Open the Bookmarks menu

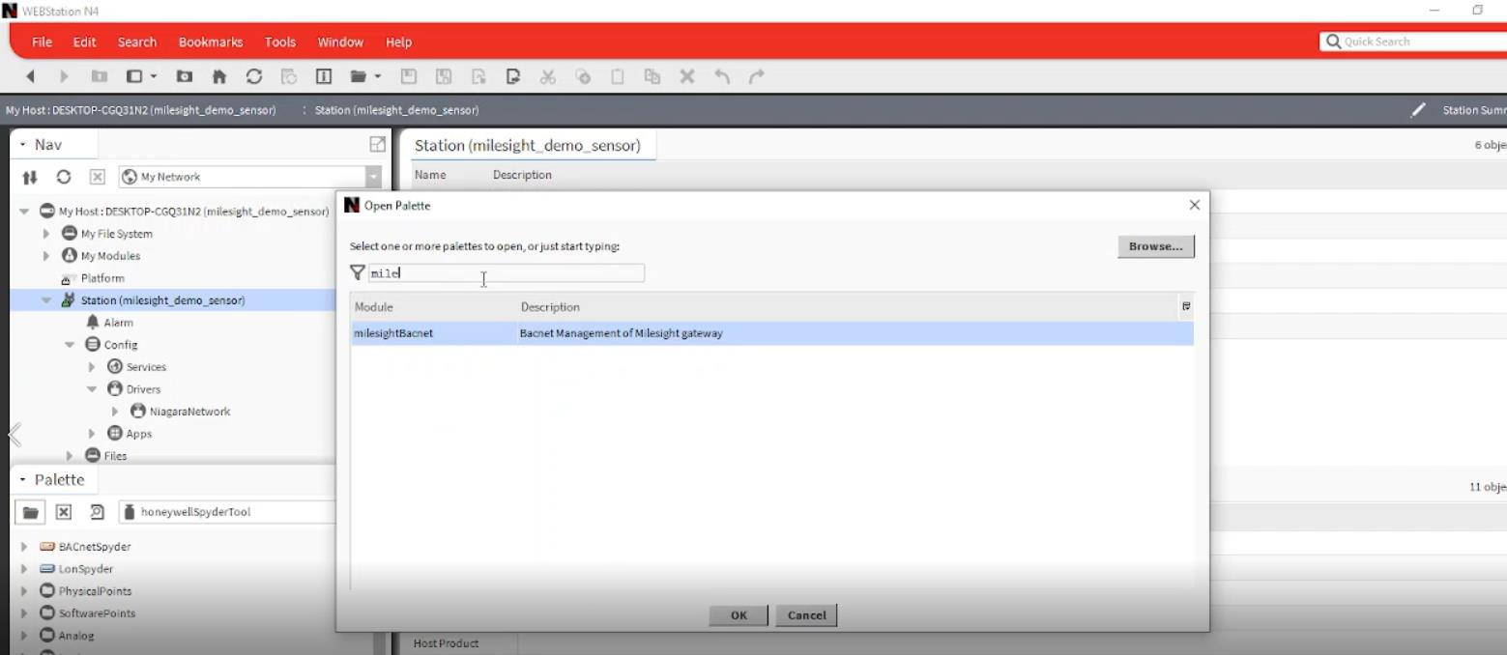(211, 42)
